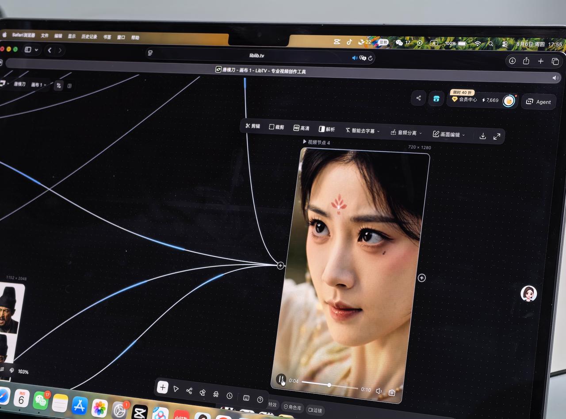Open the 角色库 character library
Viewport: 566px width, 419px height.
coord(292,407)
